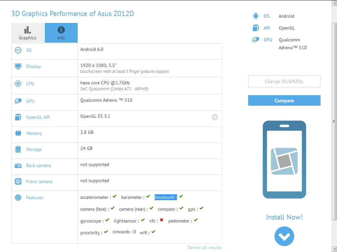The height and width of the screenshot is (252, 337).
Task: Click the OS icon in info table
Action: pos(18,50)
